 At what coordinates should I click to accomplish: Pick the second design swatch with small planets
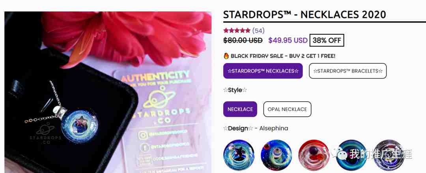276,155
